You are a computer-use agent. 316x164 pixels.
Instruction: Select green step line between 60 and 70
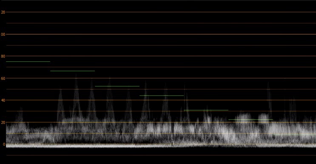coord(73,71)
